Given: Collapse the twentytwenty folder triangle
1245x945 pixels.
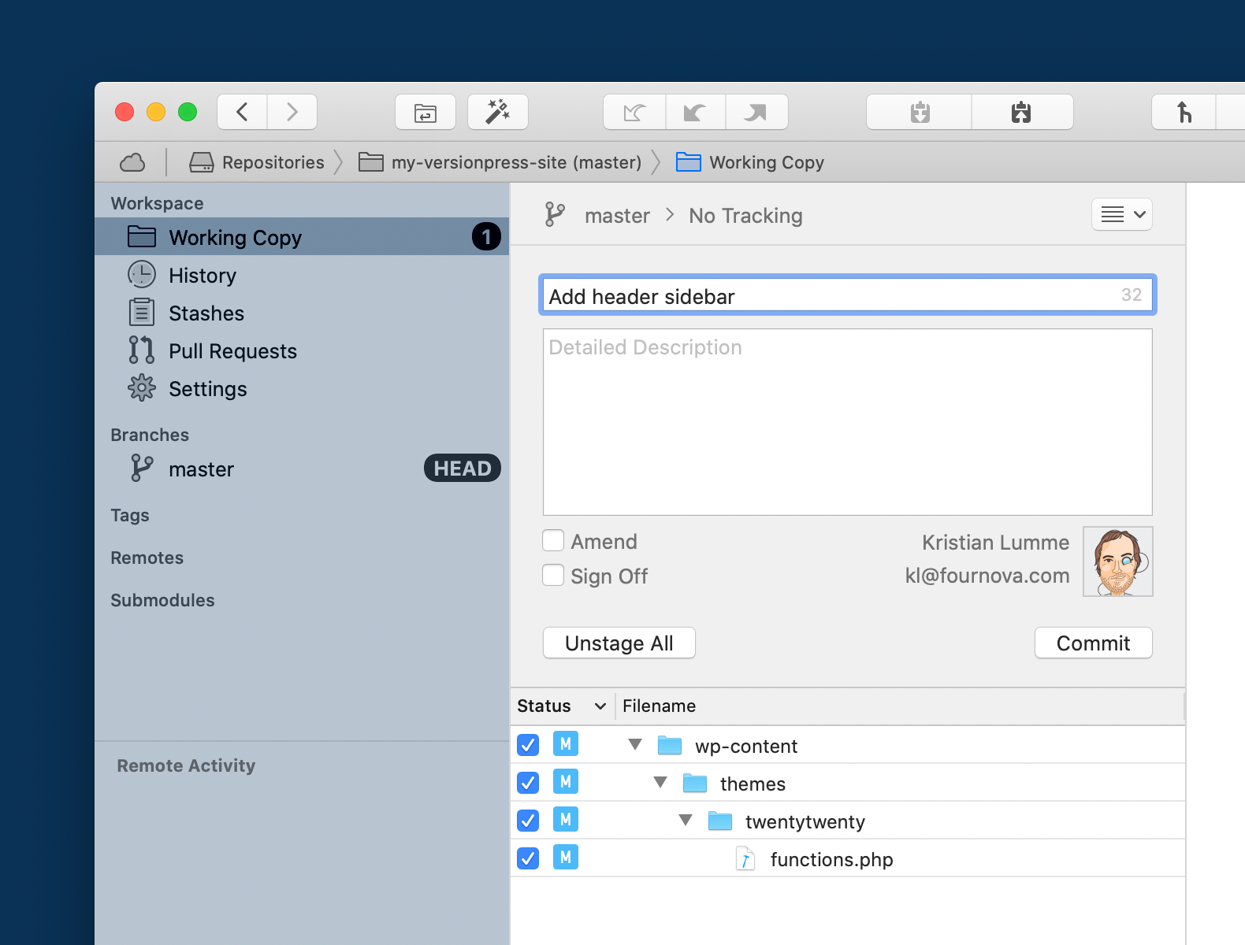Looking at the screenshot, I should pyautogui.click(x=686, y=820).
